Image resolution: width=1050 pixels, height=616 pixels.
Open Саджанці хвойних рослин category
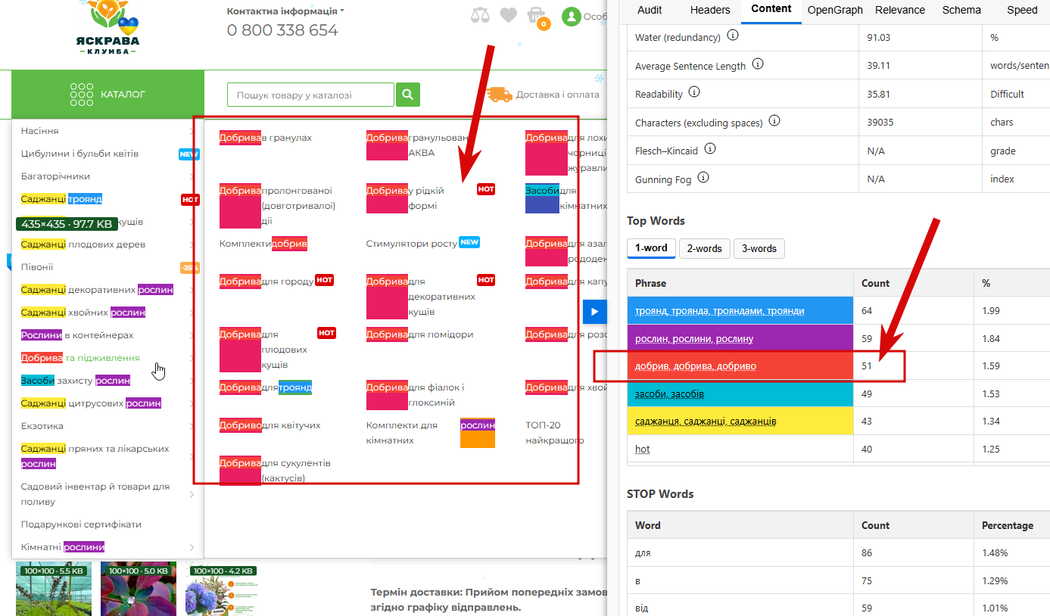83,313
